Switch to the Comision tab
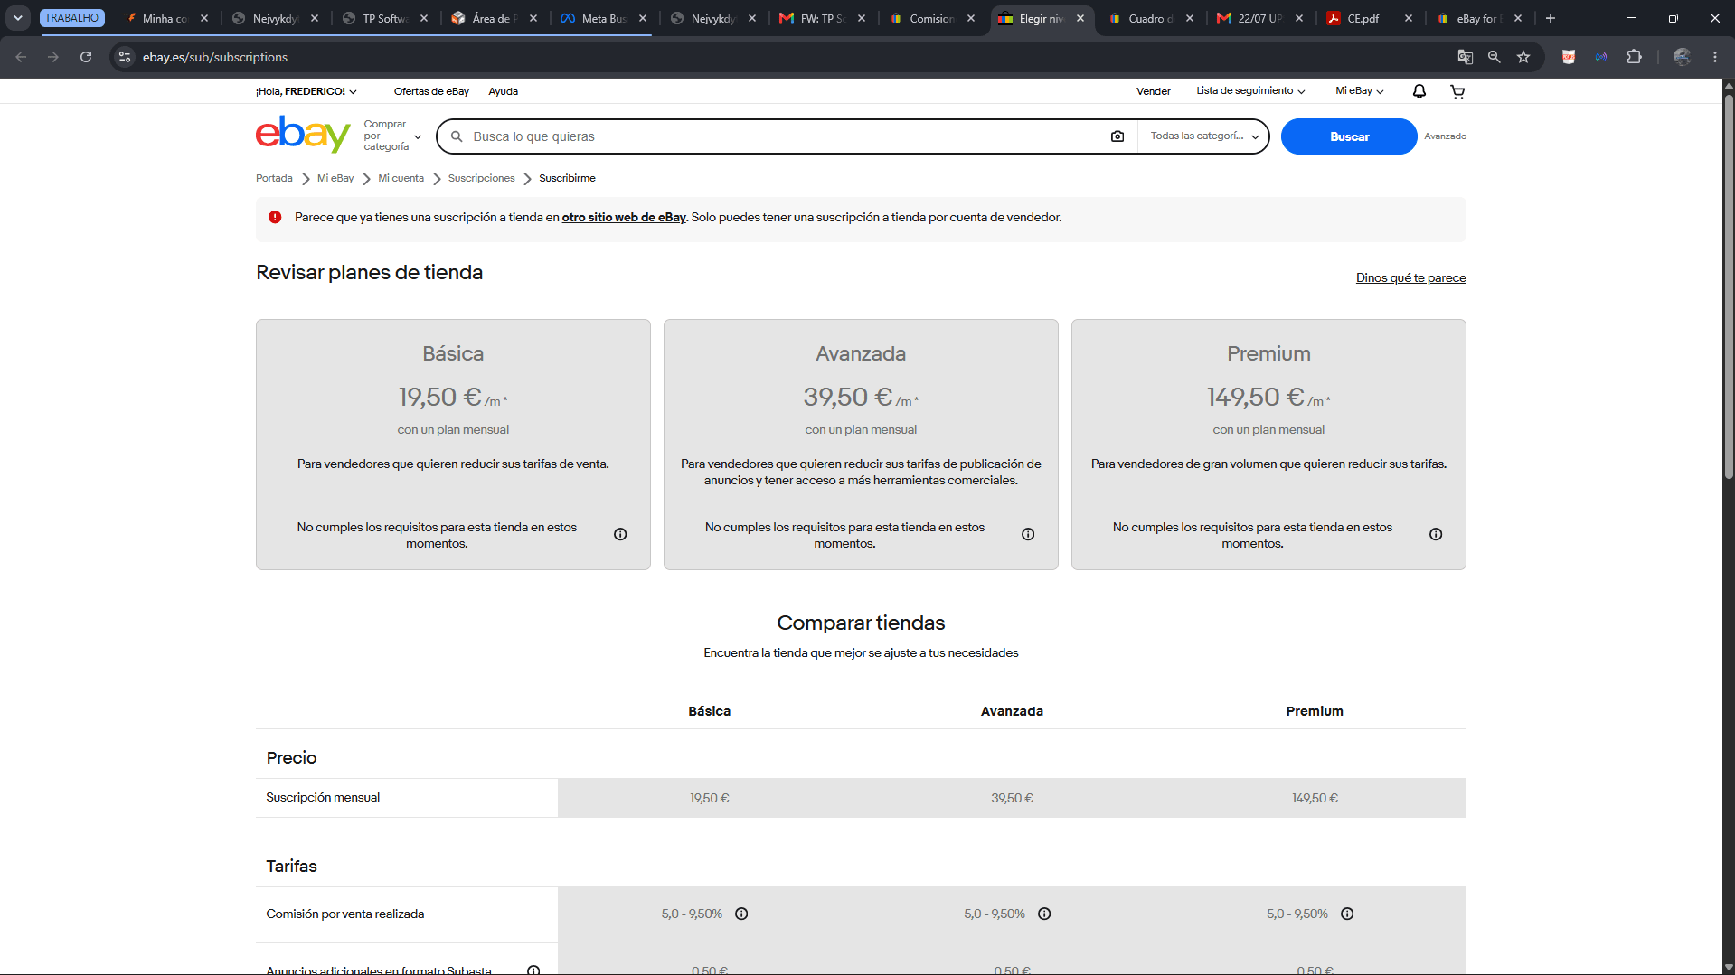Viewport: 1735px width, 975px height. coord(931,18)
